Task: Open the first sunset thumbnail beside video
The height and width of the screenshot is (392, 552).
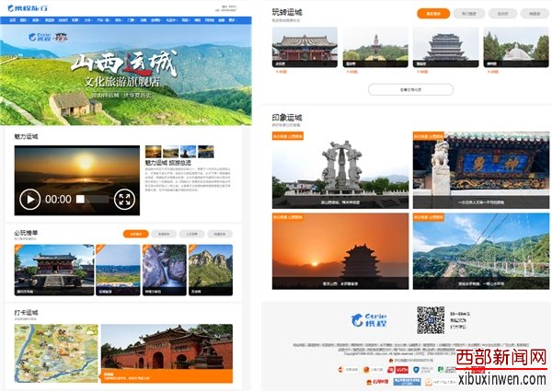Action: click(153, 151)
